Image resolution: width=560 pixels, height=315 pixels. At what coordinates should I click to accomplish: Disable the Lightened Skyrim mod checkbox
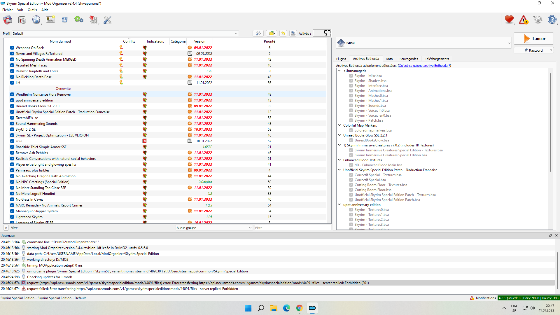(x=12, y=217)
